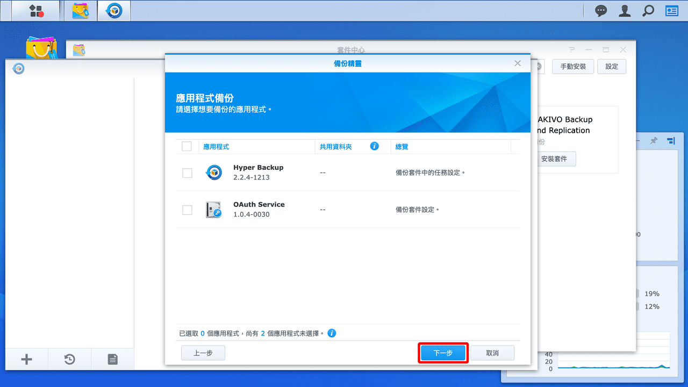Open the main menu from the taskbar
This screenshot has width=688, height=387.
34,10
